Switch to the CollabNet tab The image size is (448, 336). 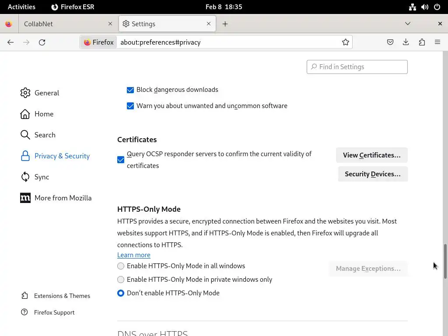(x=61, y=24)
